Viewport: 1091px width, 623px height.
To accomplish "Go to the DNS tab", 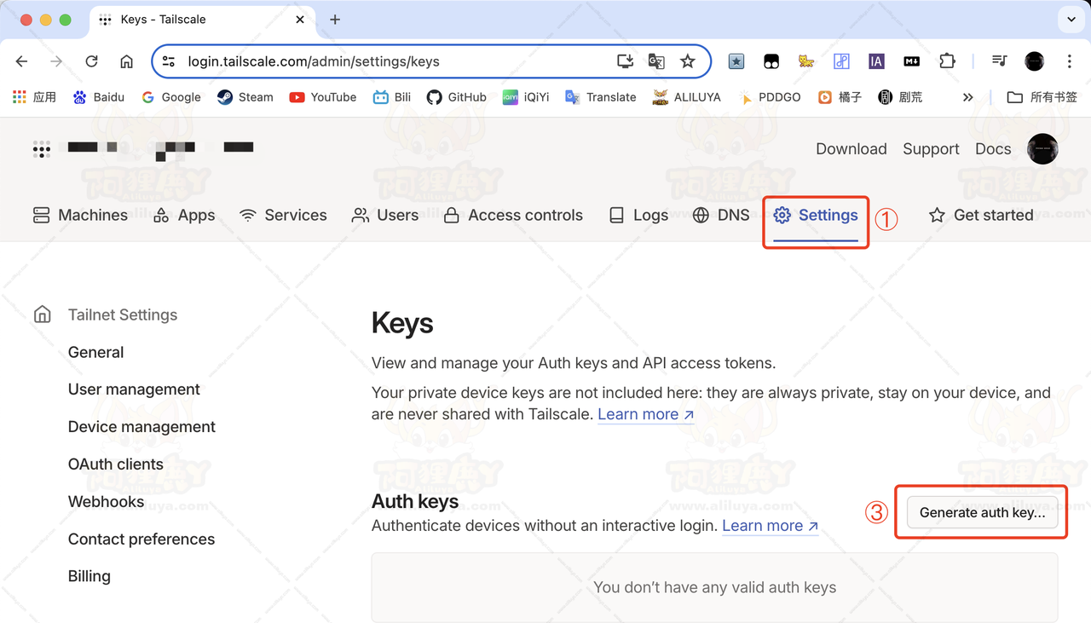I will click(721, 216).
